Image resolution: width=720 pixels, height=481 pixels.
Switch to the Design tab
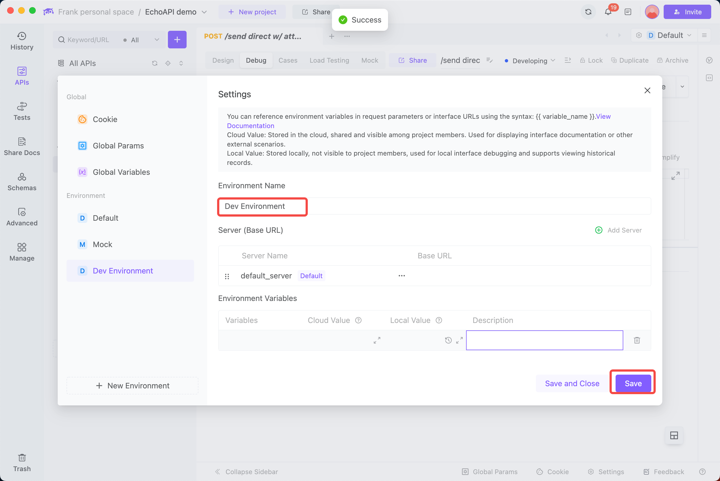[x=223, y=60]
